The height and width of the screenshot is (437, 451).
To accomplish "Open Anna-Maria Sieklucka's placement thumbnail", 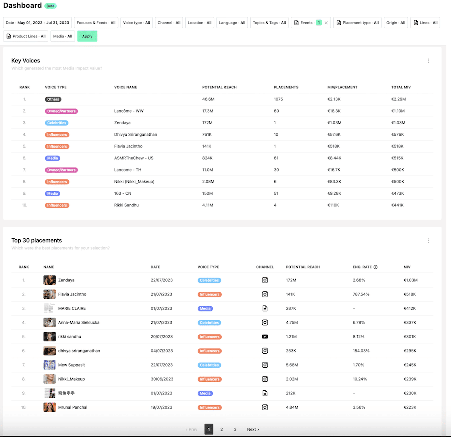I will pyautogui.click(x=50, y=323).
